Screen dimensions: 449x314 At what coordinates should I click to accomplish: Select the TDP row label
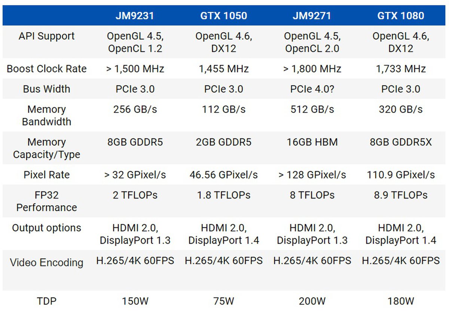pyautogui.click(x=47, y=301)
